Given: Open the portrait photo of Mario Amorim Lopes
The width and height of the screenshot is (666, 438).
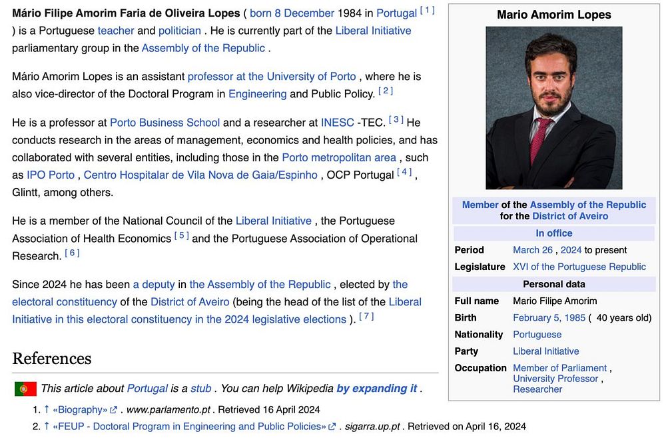Looking at the screenshot, I should pos(554,108).
